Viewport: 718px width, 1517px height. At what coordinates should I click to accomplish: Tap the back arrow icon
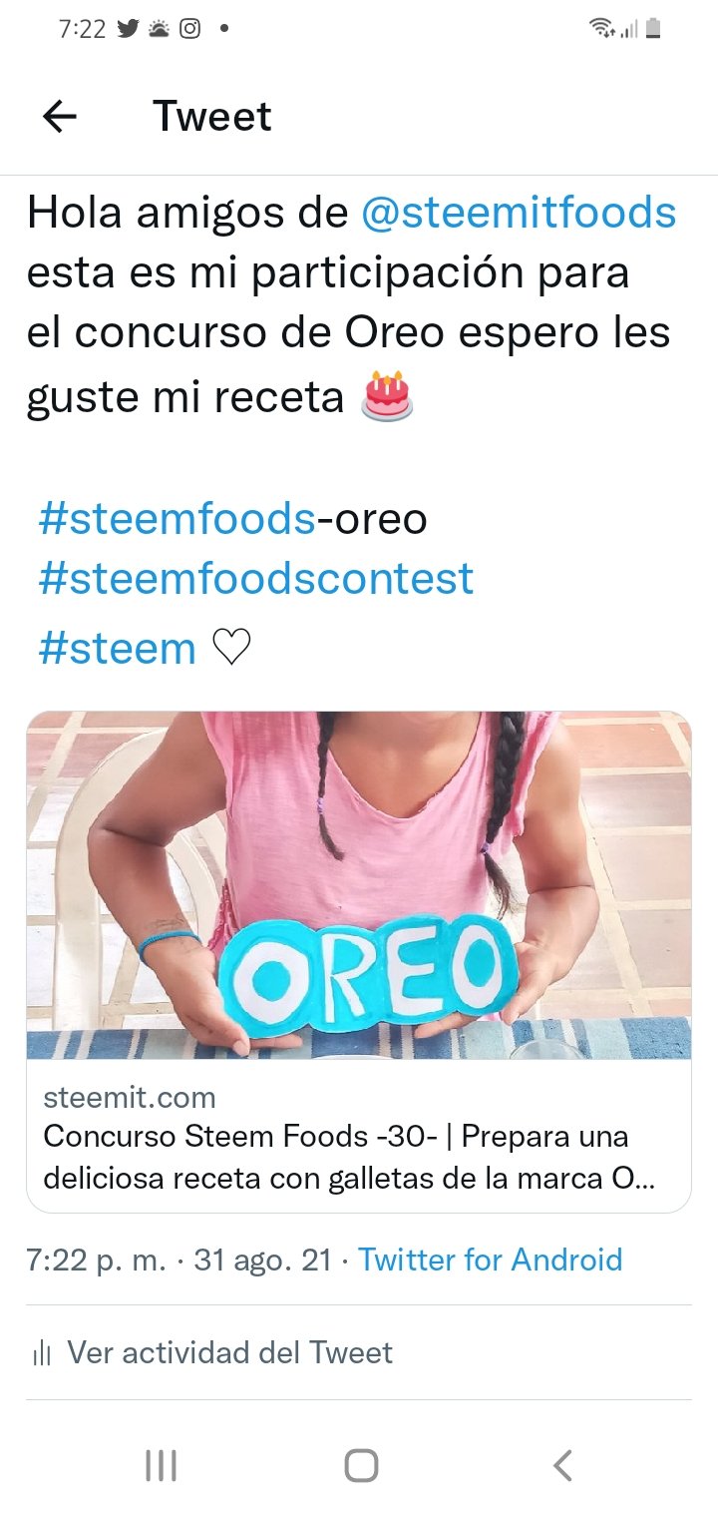tap(60, 118)
